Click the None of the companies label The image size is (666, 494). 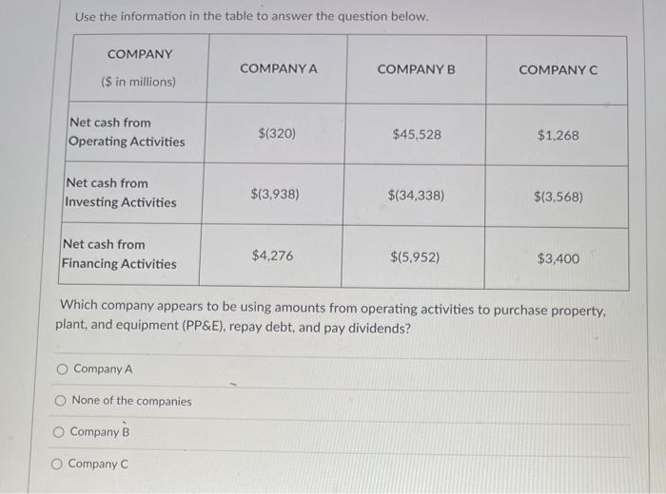click(x=131, y=401)
